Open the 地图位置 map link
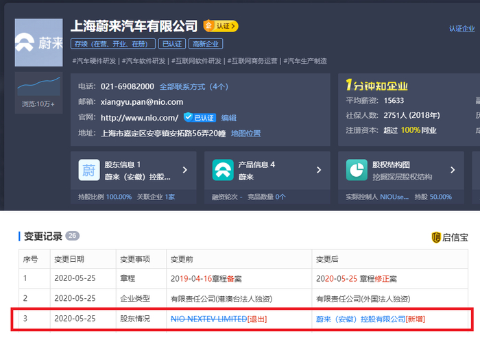This screenshot has width=480, height=342. (245, 134)
